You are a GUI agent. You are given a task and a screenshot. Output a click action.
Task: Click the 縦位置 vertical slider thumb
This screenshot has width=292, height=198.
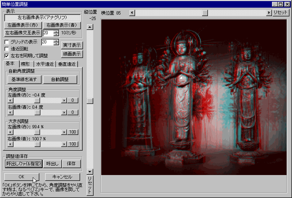tap(90, 101)
